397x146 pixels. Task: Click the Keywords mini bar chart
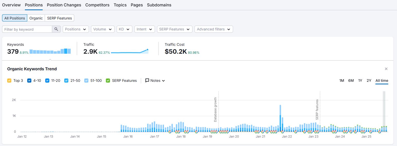point(50,51)
